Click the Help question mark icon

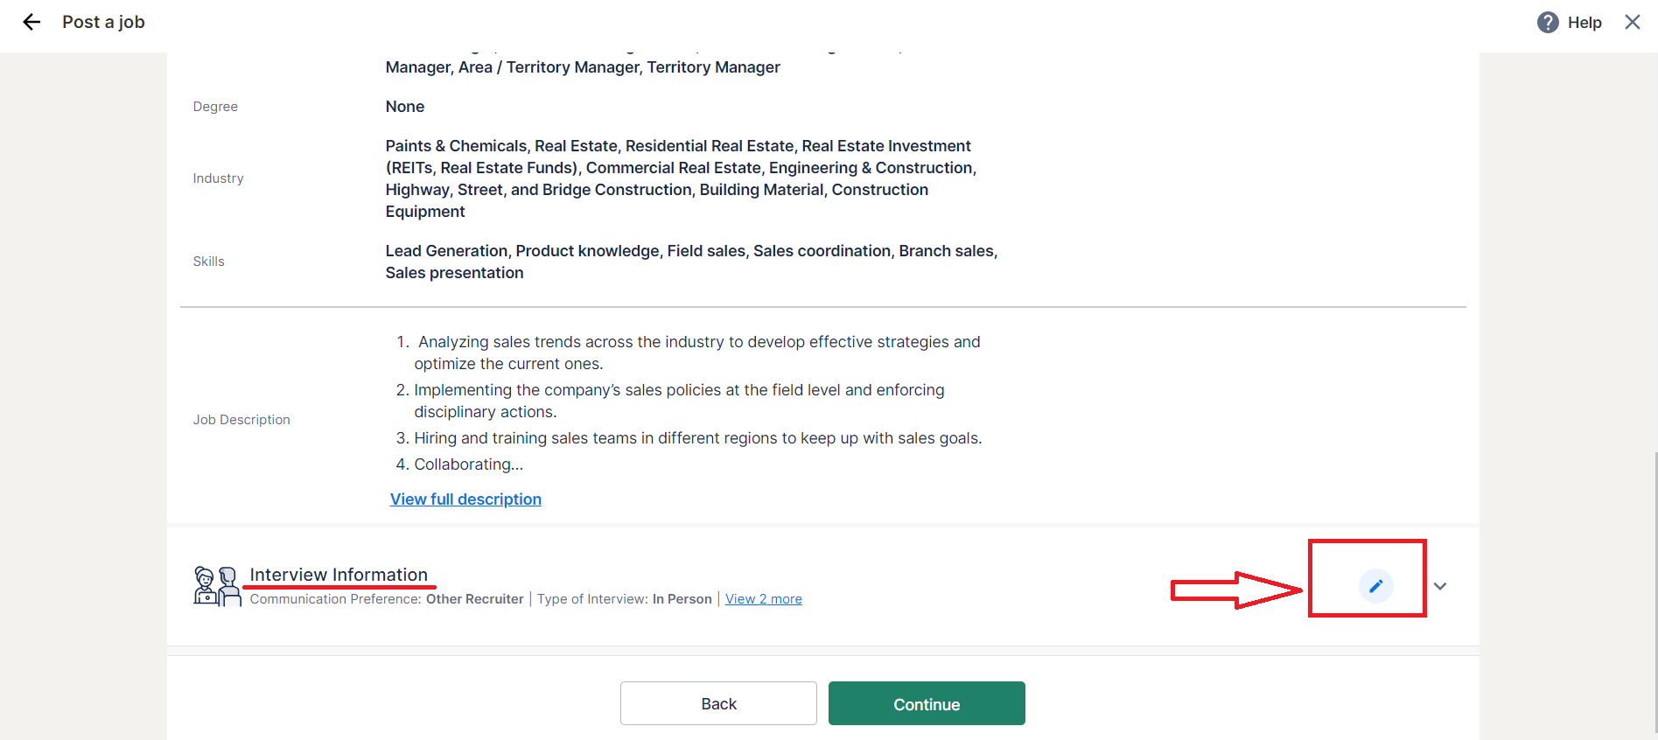[x=1548, y=23]
